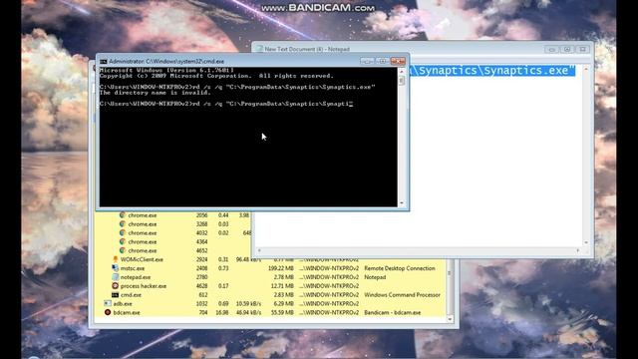Click the cmd window title bar icon
This screenshot has width=638, height=359.
(104, 62)
